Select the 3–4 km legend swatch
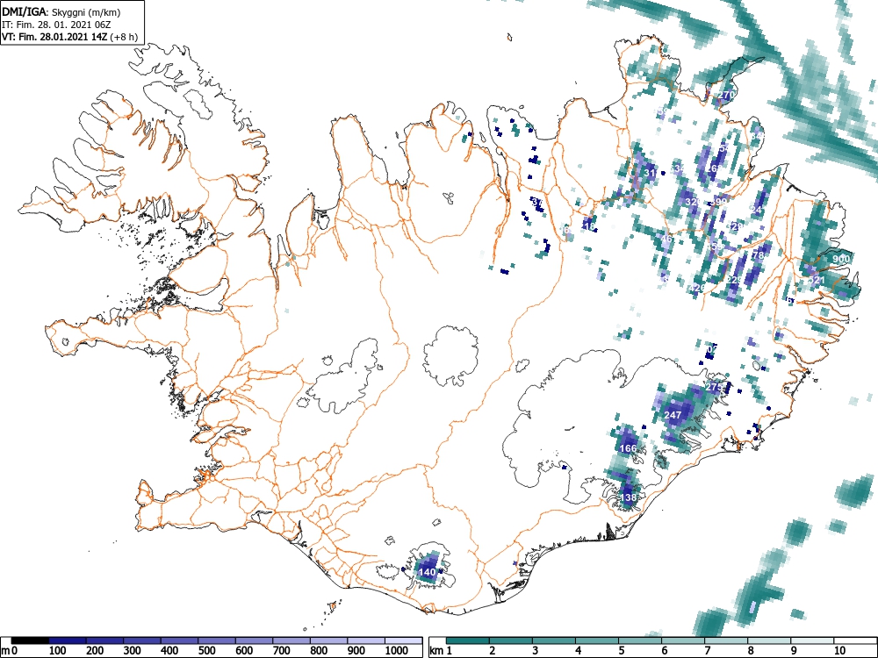878x658 pixels. [554, 640]
